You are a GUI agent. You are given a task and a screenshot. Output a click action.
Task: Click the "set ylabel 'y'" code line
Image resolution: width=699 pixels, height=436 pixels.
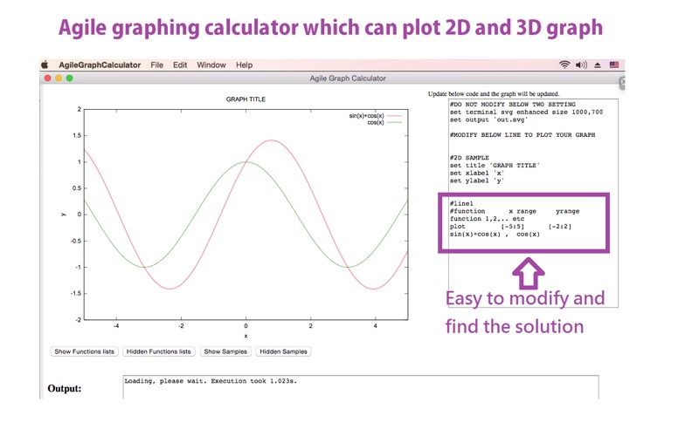pyautogui.click(x=476, y=181)
